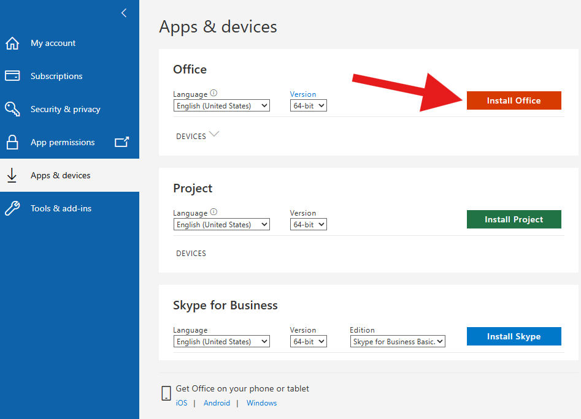Go to Subscriptions in the sidebar
Screen dimensions: 581x419
56,76
